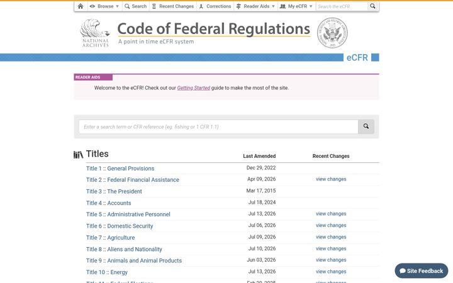The width and height of the screenshot is (453, 283).
Task: Expand the Browse dropdown menu
Action: pyautogui.click(x=104, y=6)
